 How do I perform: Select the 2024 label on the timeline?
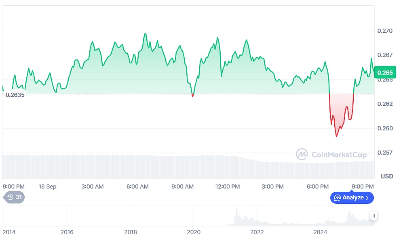[321, 232]
